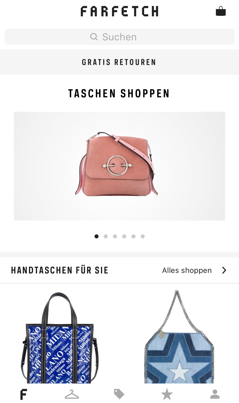Click the search magnifier icon
239x403 pixels.
[94, 37]
